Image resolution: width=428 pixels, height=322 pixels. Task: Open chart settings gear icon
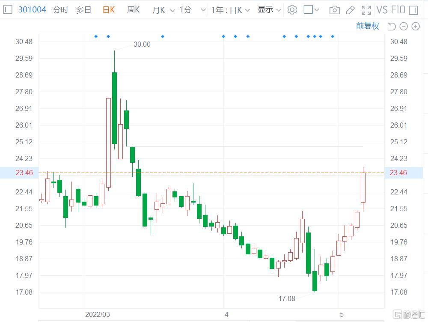click(292, 9)
